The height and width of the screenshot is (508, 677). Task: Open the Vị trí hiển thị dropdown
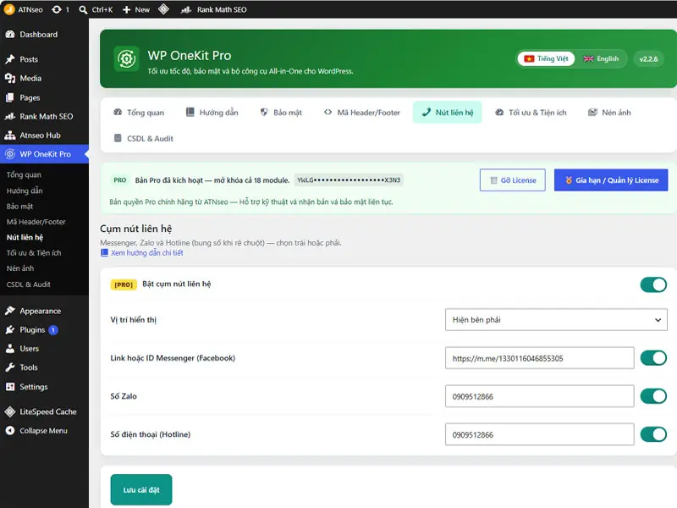point(556,320)
